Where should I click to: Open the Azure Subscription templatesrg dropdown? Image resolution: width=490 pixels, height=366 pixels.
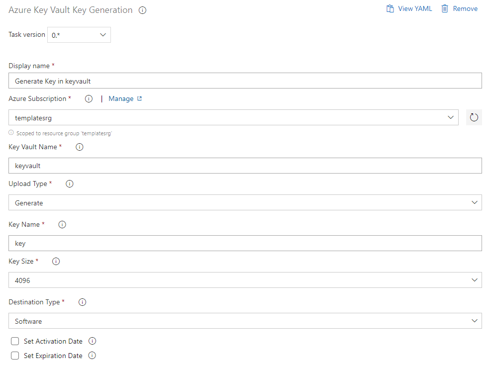pyautogui.click(x=233, y=117)
